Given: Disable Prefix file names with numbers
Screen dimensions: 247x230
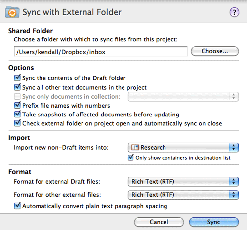Looking at the screenshot, I should [x=17, y=105].
